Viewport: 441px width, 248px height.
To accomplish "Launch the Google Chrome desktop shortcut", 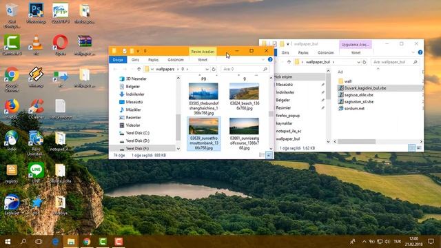I will 12,79.
